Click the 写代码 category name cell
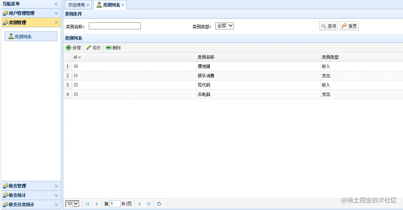This screenshot has width=403, height=210. point(258,85)
